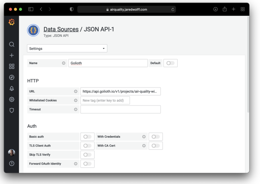Click the Whitelisted Cookies tag field
The image size is (260, 184).
pos(105,100)
